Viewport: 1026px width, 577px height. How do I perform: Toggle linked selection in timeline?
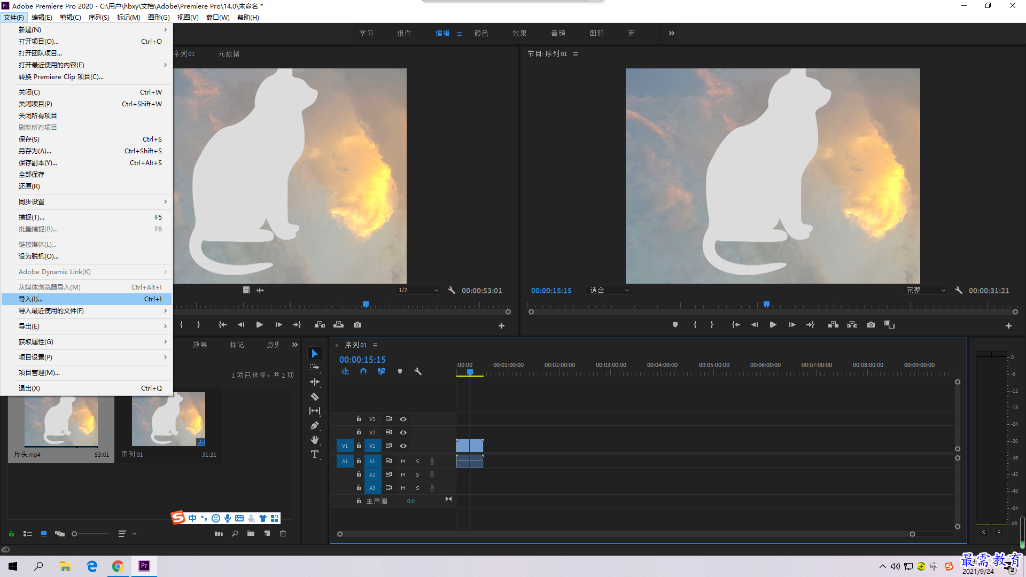pos(382,371)
